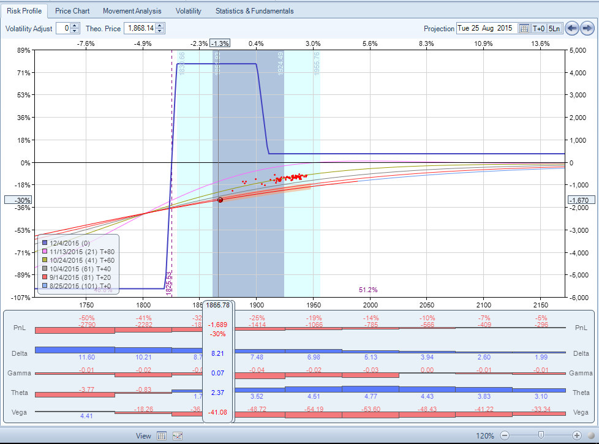Open the Movement Analysis tab
599x444 pixels.
[x=132, y=11]
